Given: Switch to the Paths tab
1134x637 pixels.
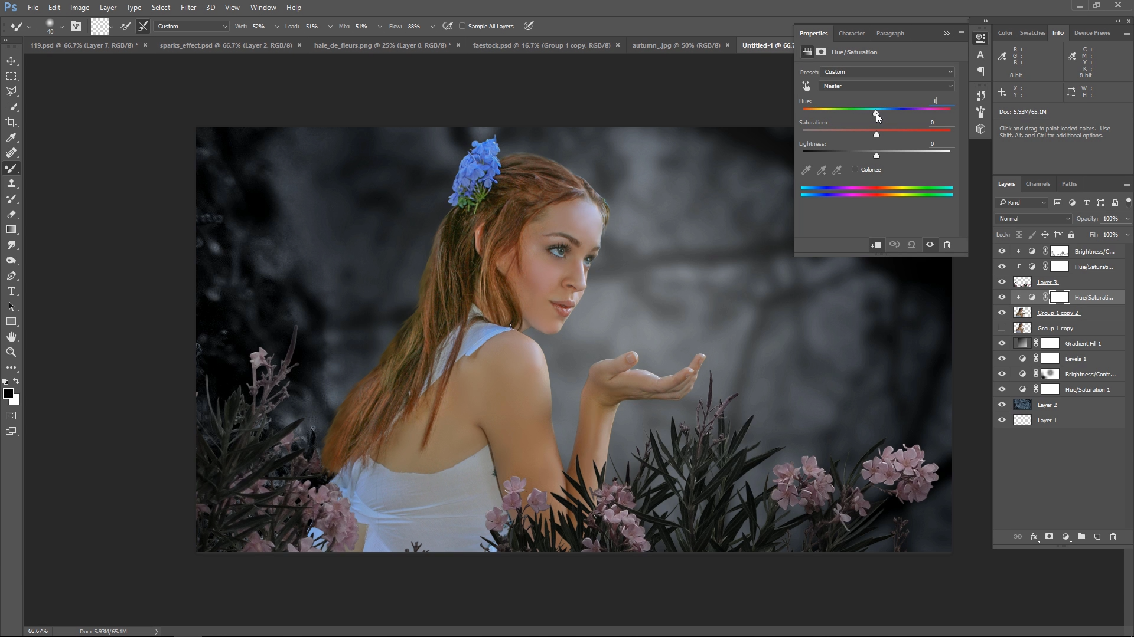Looking at the screenshot, I should pos(1069,184).
